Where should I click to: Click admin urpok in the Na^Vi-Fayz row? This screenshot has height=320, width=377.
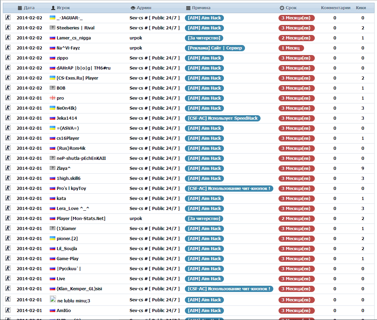136,48
